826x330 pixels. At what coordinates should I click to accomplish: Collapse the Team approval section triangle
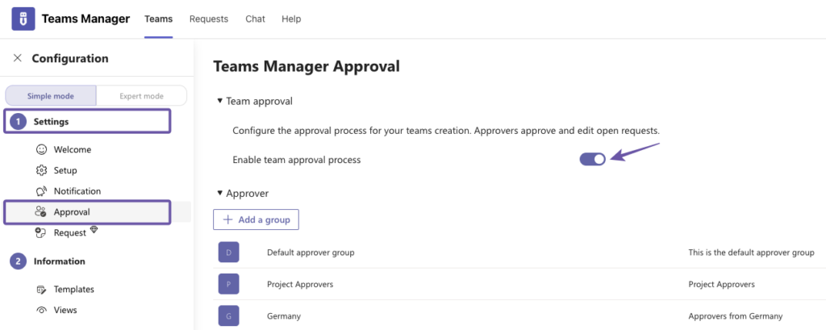[219, 101]
